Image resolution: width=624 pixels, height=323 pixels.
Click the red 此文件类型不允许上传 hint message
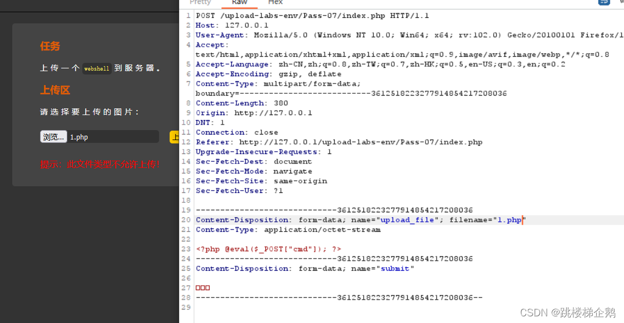tap(100, 164)
